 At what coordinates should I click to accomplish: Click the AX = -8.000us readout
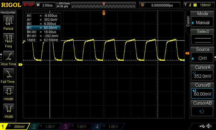click(x=42, y=15)
